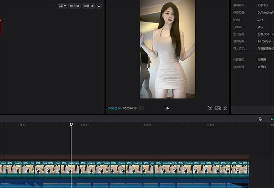Click the save location path D:/Jianying
The width and height of the screenshot is (274, 188).
coord(266,13)
